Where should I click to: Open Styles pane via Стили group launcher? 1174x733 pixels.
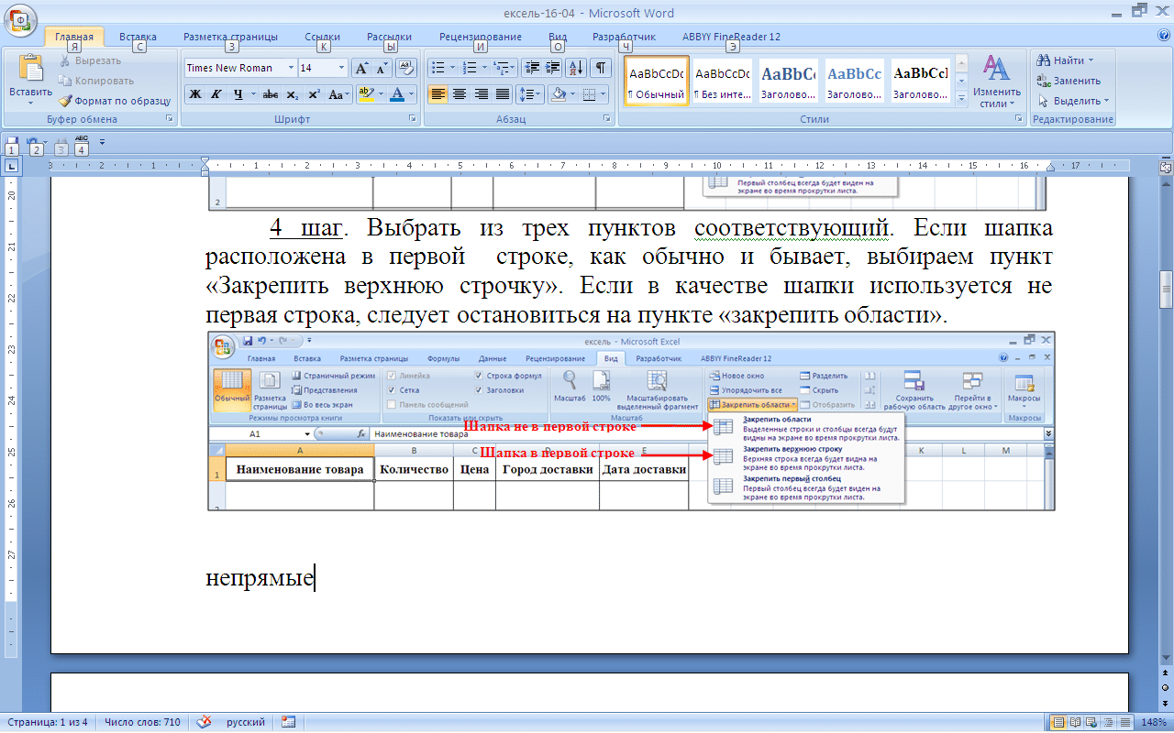pyautogui.click(x=1019, y=119)
